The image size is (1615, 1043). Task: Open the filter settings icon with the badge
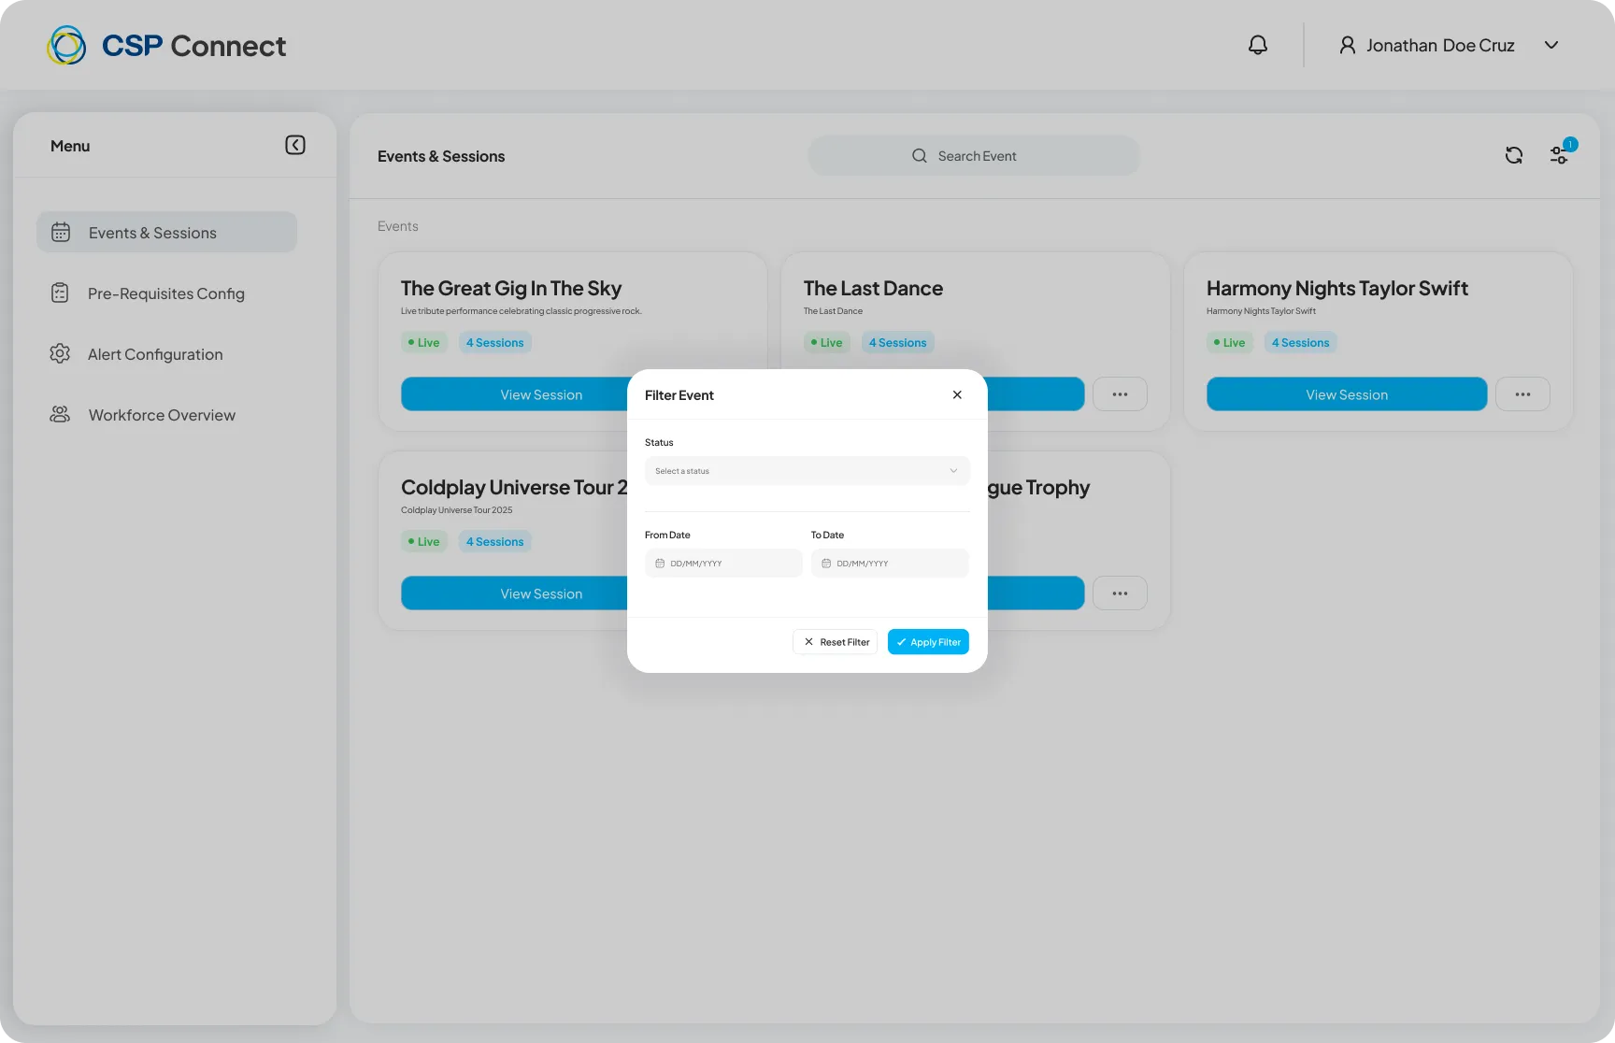1559,154
